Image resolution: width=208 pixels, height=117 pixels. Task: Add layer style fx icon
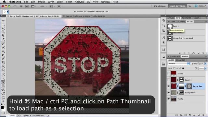181,115
